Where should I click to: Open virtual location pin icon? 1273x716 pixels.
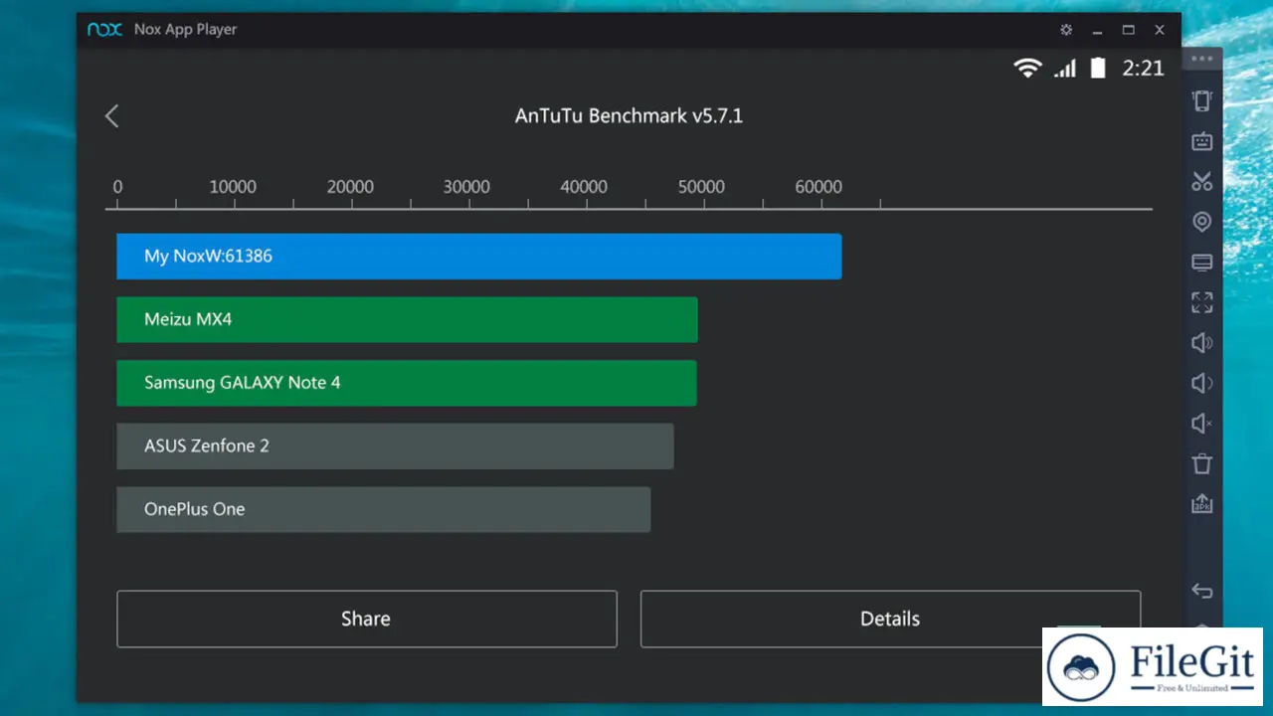[1202, 222]
